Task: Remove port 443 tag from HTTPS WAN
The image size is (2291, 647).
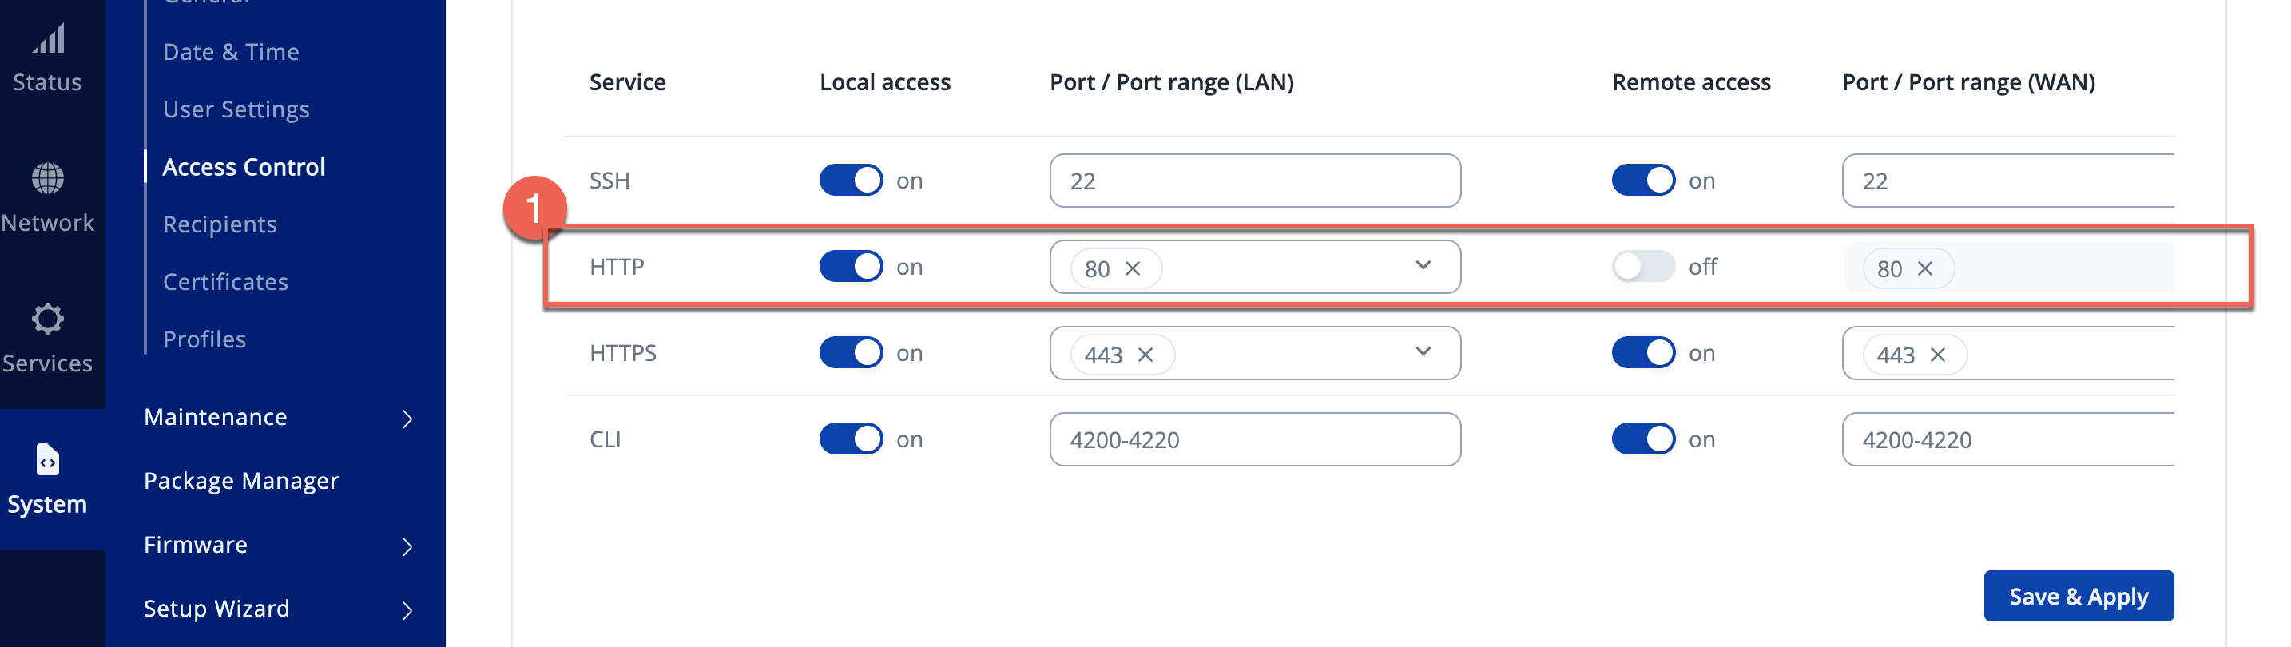Action: tap(1937, 355)
